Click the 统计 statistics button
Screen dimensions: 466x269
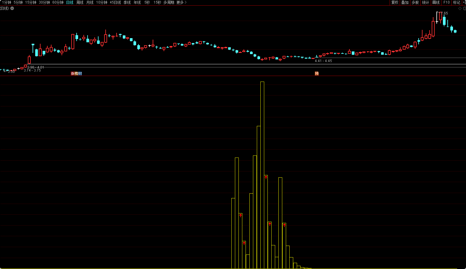click(425, 2)
